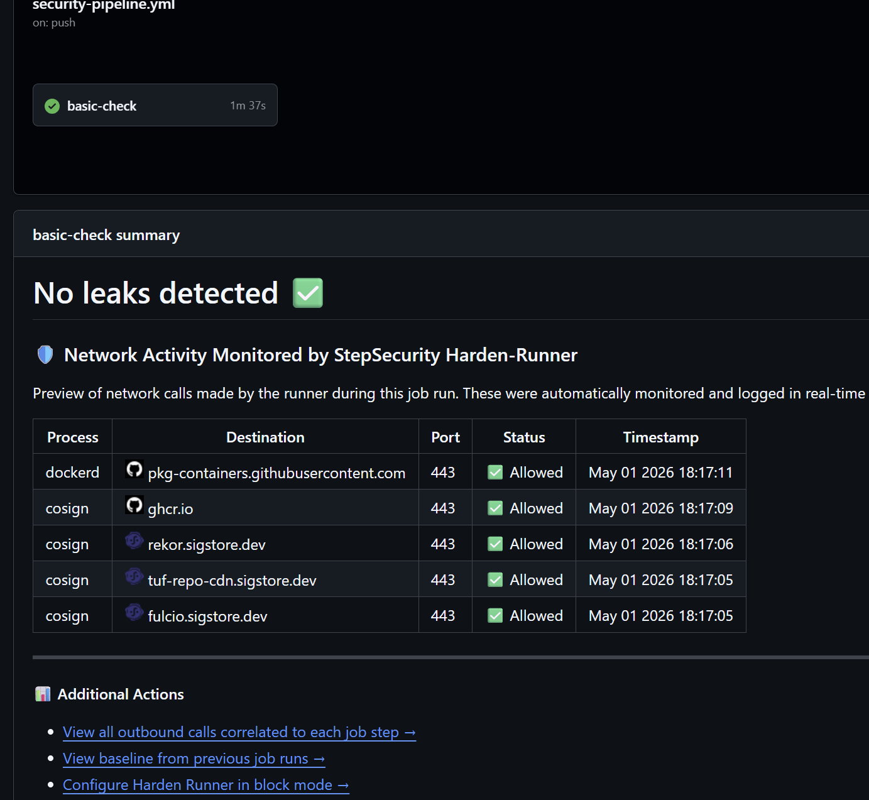Click timestamp May 01 2026 18:17:11
This screenshot has height=800, width=869.
click(660, 473)
